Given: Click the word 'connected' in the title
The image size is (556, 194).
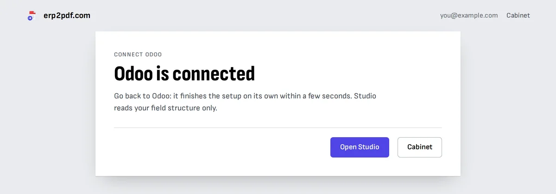Looking at the screenshot, I should point(214,73).
